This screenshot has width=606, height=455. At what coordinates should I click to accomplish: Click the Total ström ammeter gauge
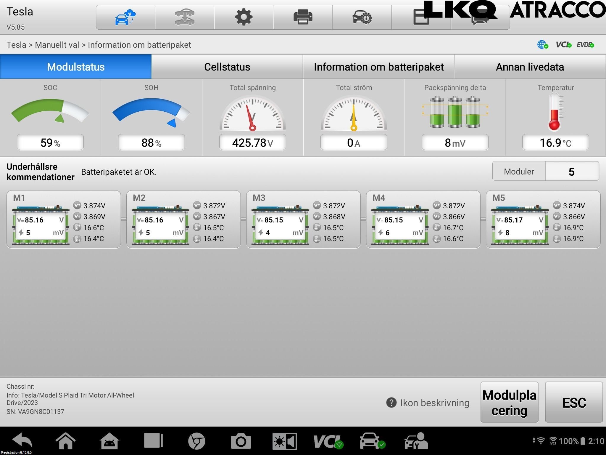[354, 113]
